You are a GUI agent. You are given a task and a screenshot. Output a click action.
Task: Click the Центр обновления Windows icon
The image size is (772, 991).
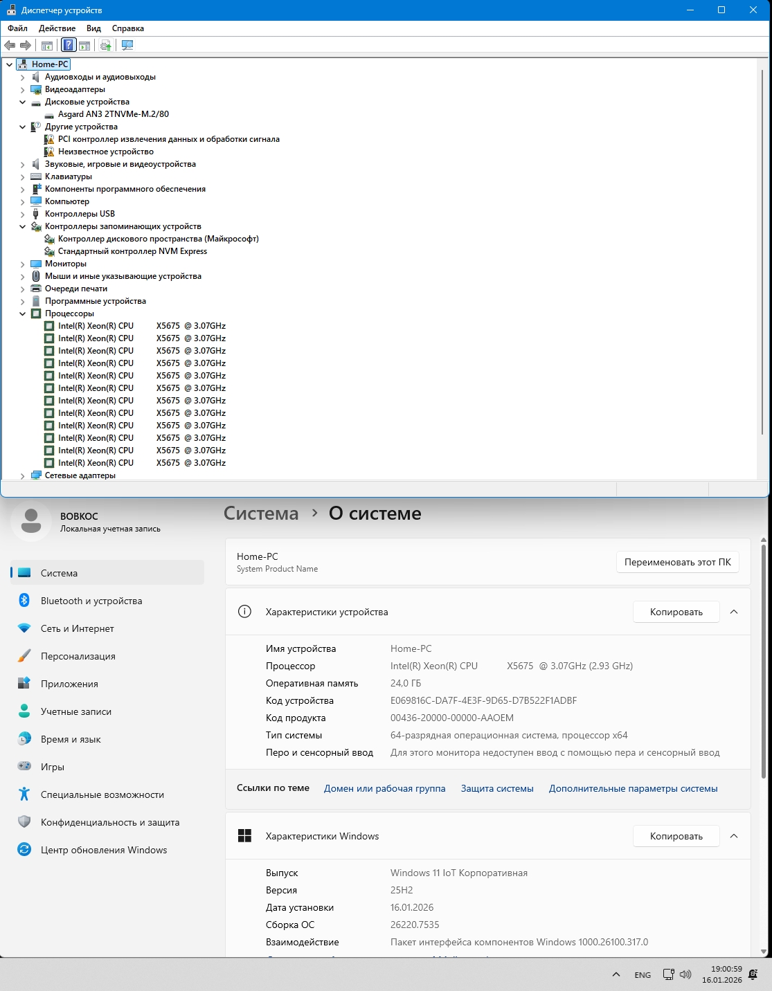point(24,850)
